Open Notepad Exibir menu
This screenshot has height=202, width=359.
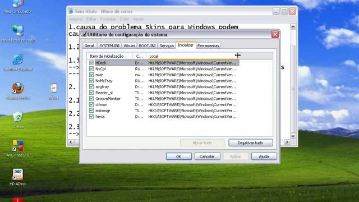(x=125, y=19)
